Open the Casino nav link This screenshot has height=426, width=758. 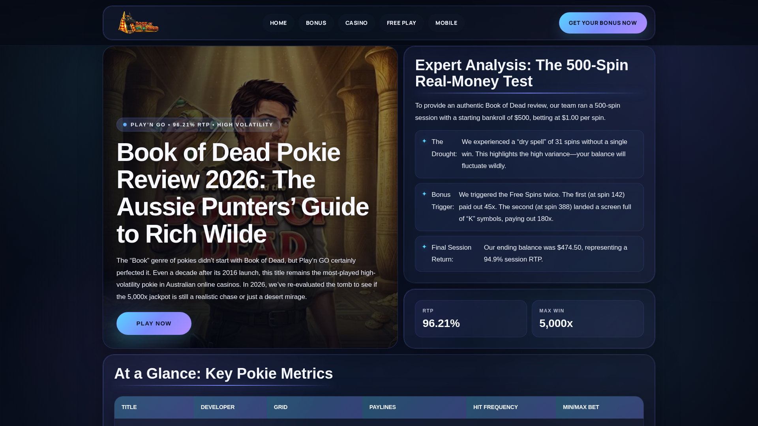(356, 23)
